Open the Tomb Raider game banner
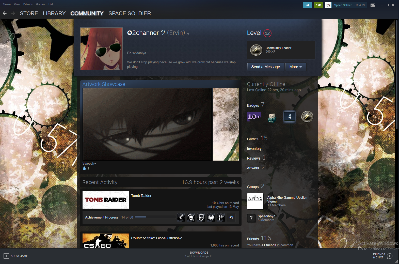399x264 pixels. [106, 200]
